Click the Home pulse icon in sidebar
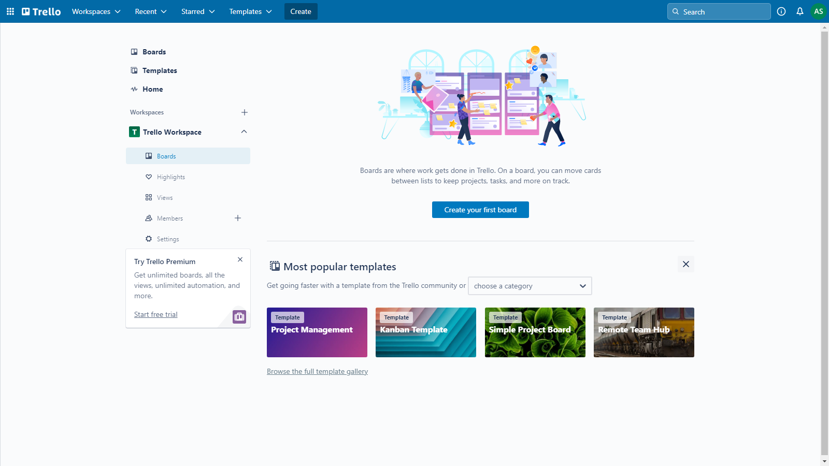Image resolution: width=829 pixels, height=466 pixels. 134,89
